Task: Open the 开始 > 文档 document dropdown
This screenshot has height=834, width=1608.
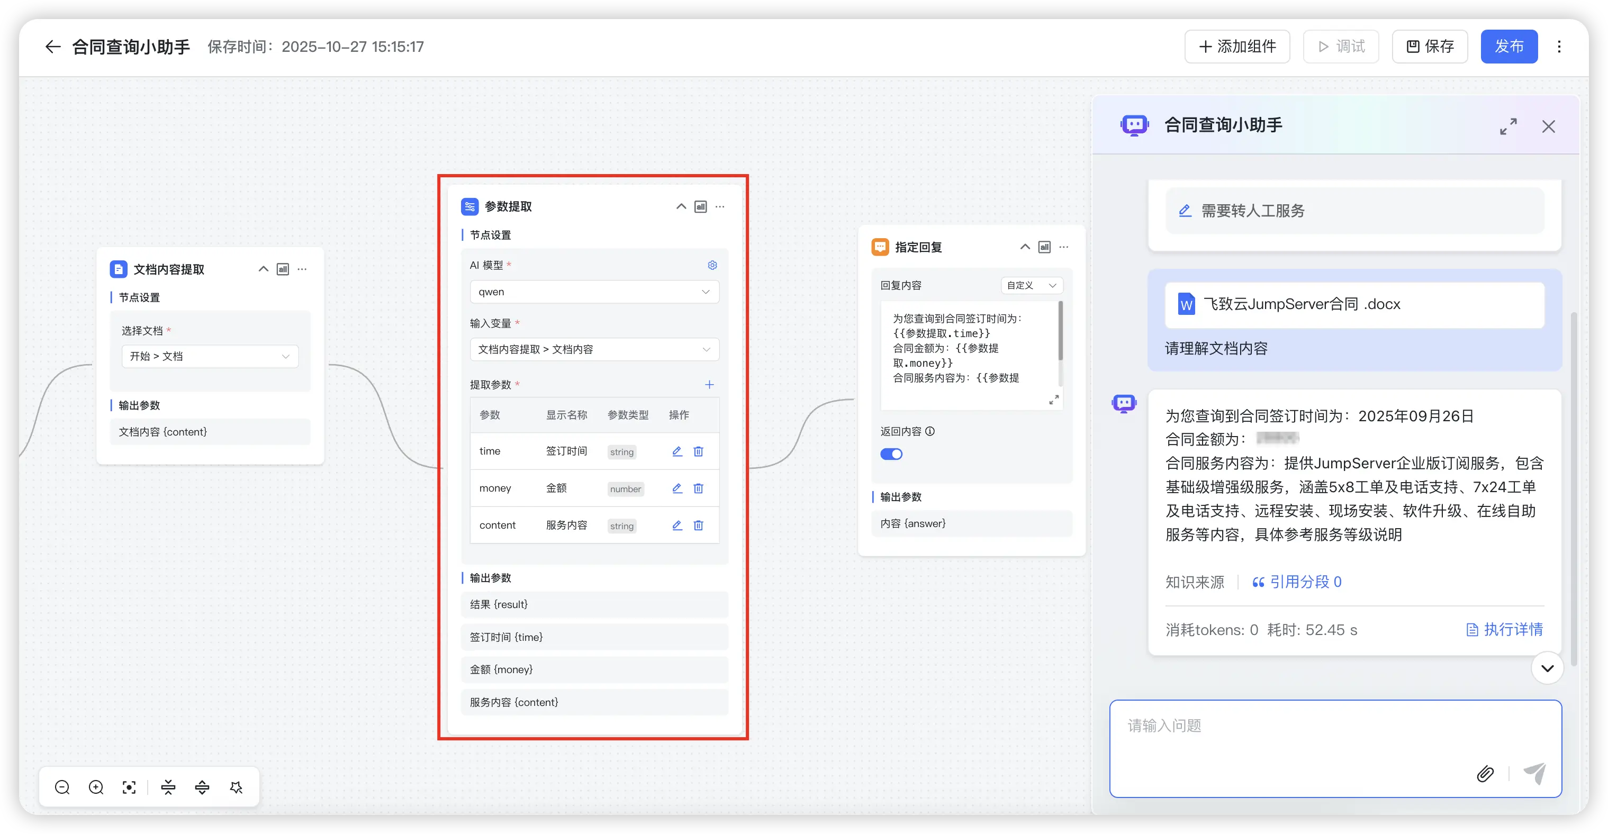Action: click(210, 357)
